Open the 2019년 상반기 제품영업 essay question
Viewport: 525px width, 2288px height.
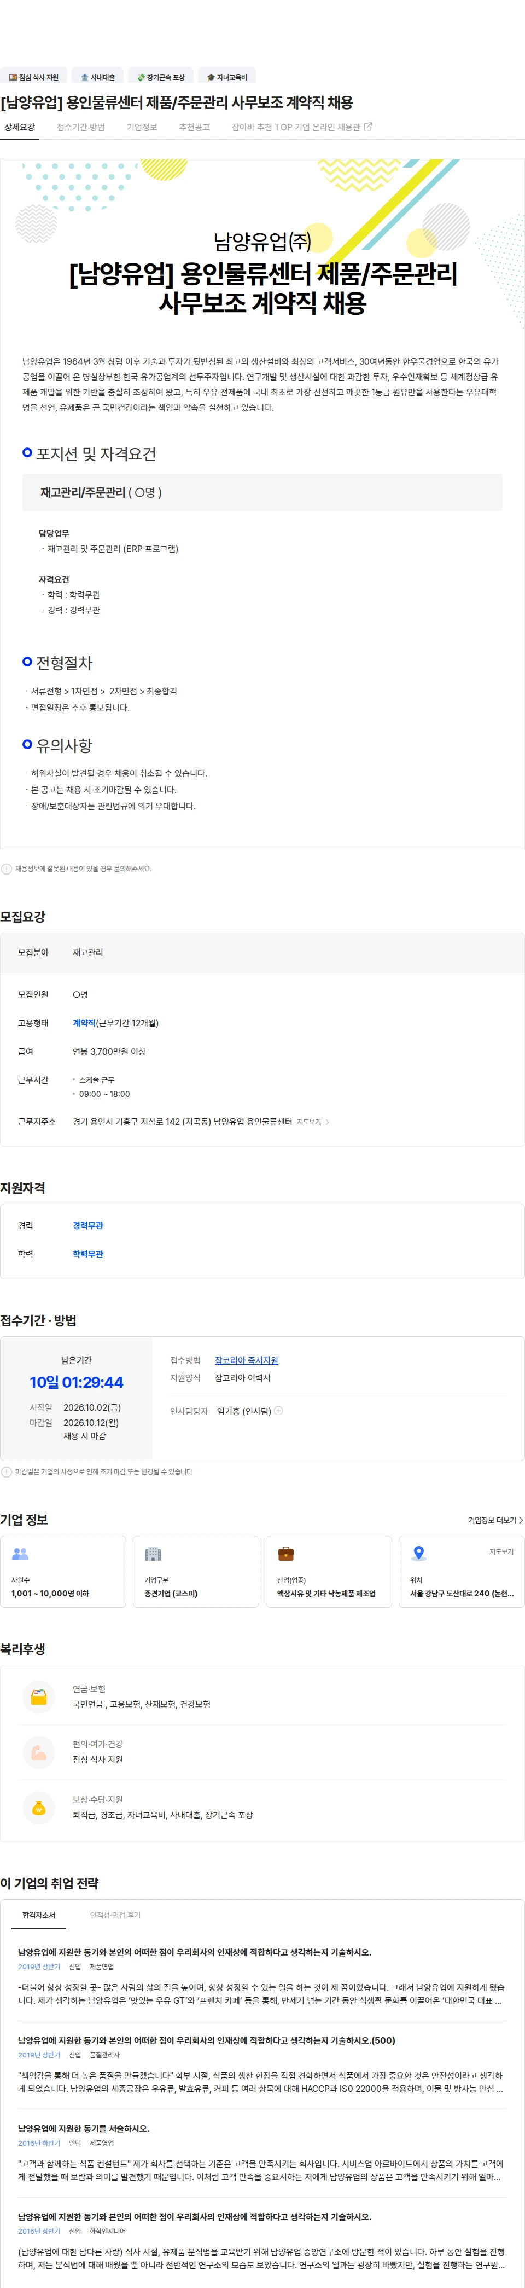(x=194, y=1952)
